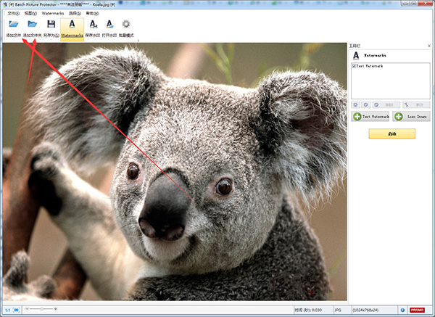This screenshot has width=435, height=317.
Task: Click the Add File (添加文件) toolbar icon
Action: (14, 25)
